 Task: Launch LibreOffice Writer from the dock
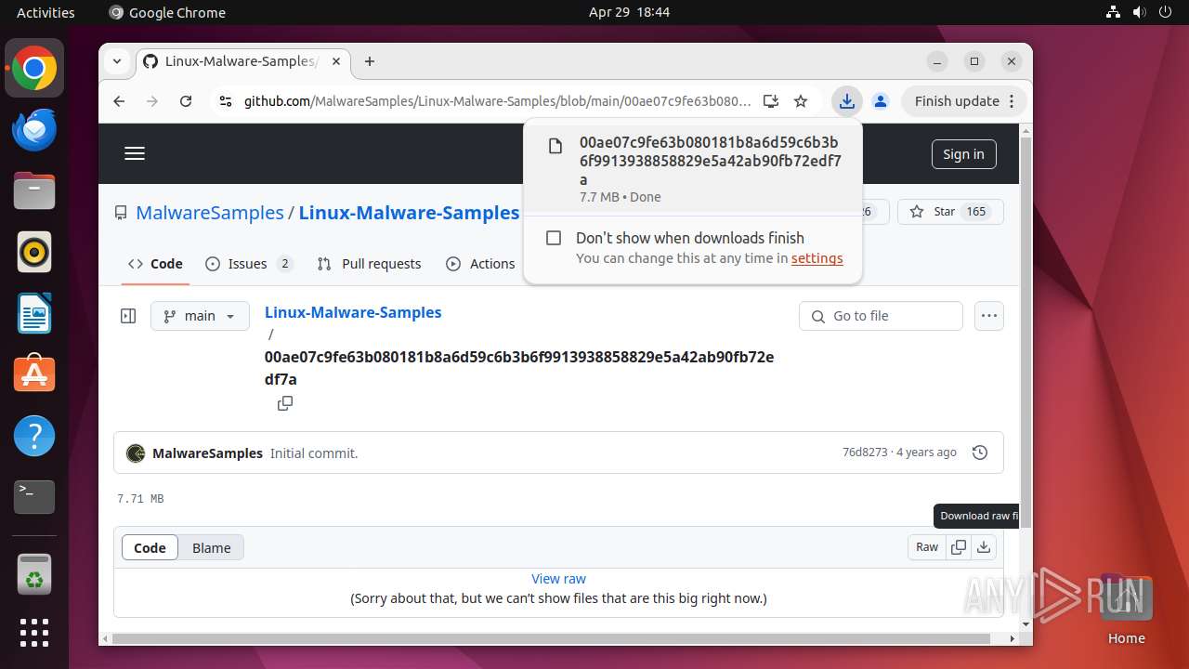click(x=34, y=313)
